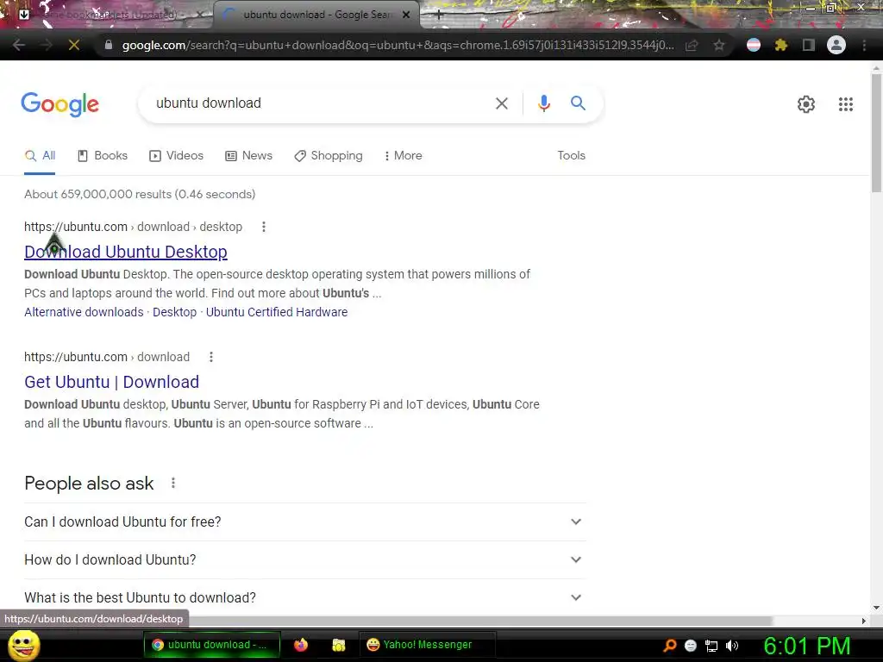The height and width of the screenshot is (662, 883).
Task: Open the People also ask options dots
Action: [x=173, y=483]
